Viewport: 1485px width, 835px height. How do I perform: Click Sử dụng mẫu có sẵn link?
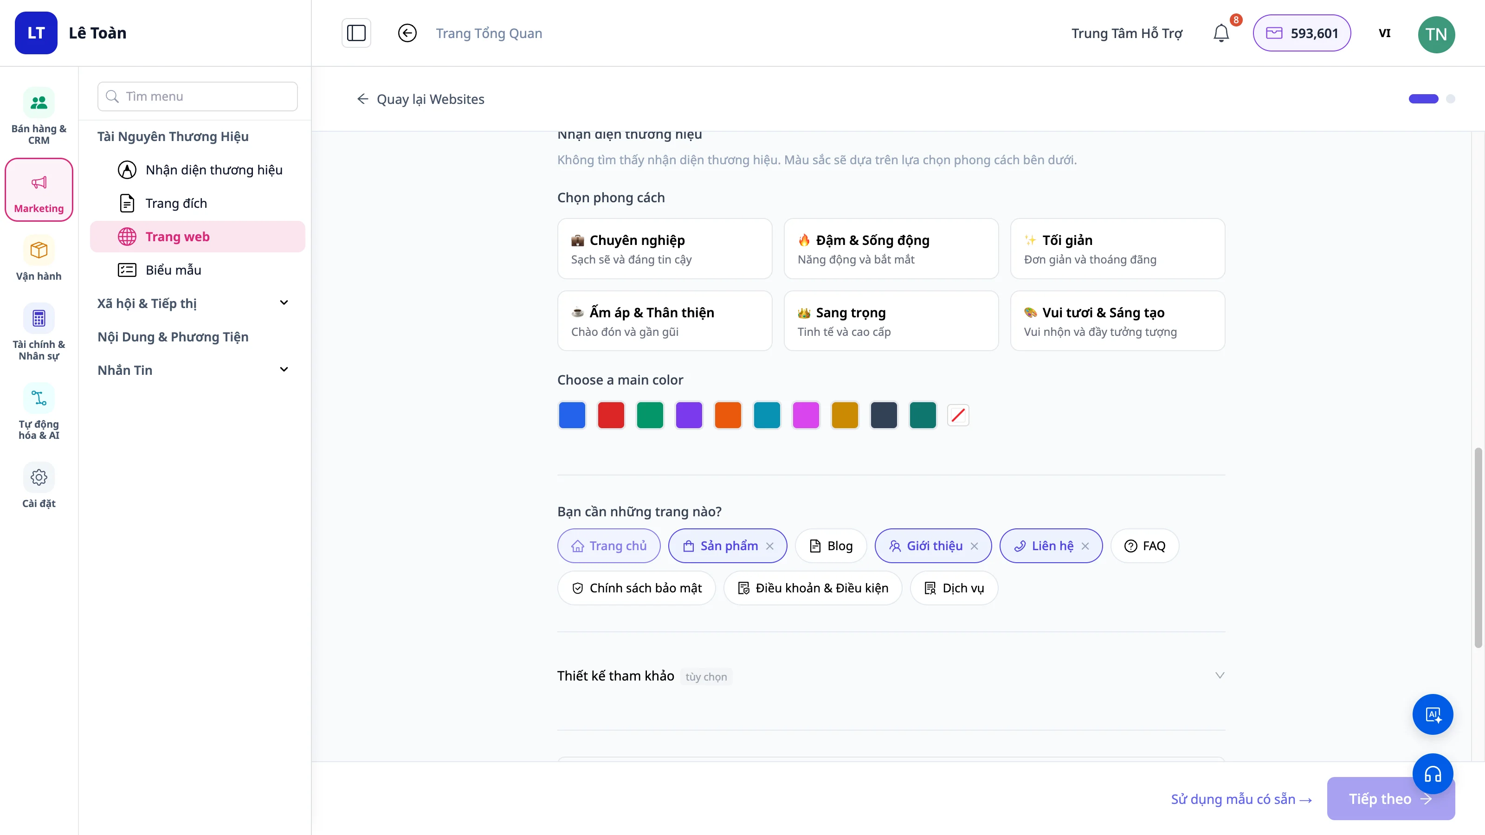(1241, 799)
